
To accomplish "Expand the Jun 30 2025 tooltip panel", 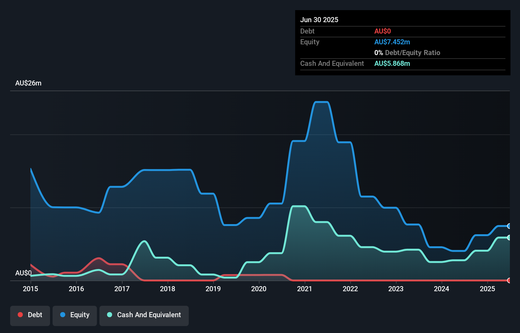I will (320, 20).
